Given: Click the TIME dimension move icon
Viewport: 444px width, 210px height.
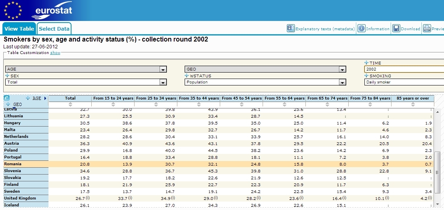Looking at the screenshot, I should (x=366, y=63).
